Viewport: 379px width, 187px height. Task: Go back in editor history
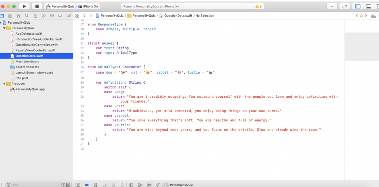pos(85,15)
